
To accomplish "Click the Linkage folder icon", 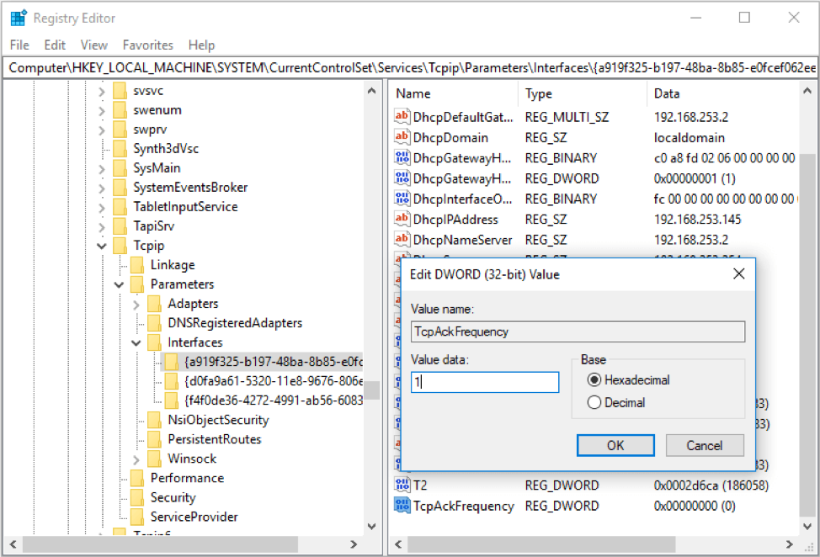I will point(137,265).
